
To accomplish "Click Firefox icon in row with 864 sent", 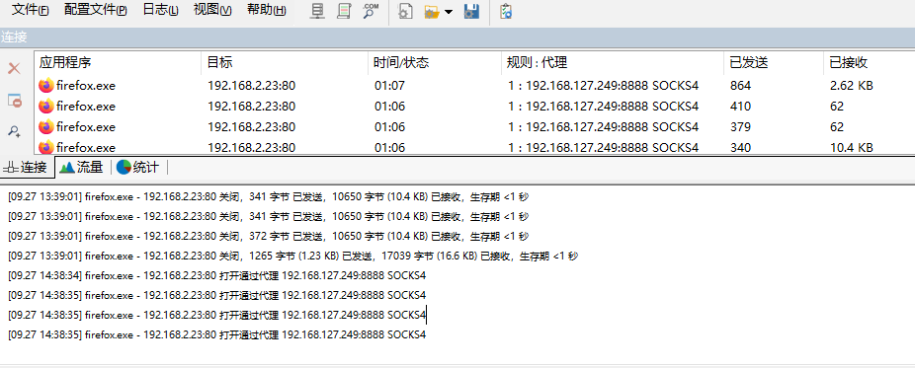I will [45, 86].
